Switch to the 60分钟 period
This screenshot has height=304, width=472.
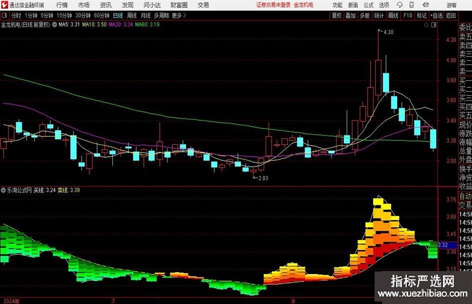click(102, 15)
